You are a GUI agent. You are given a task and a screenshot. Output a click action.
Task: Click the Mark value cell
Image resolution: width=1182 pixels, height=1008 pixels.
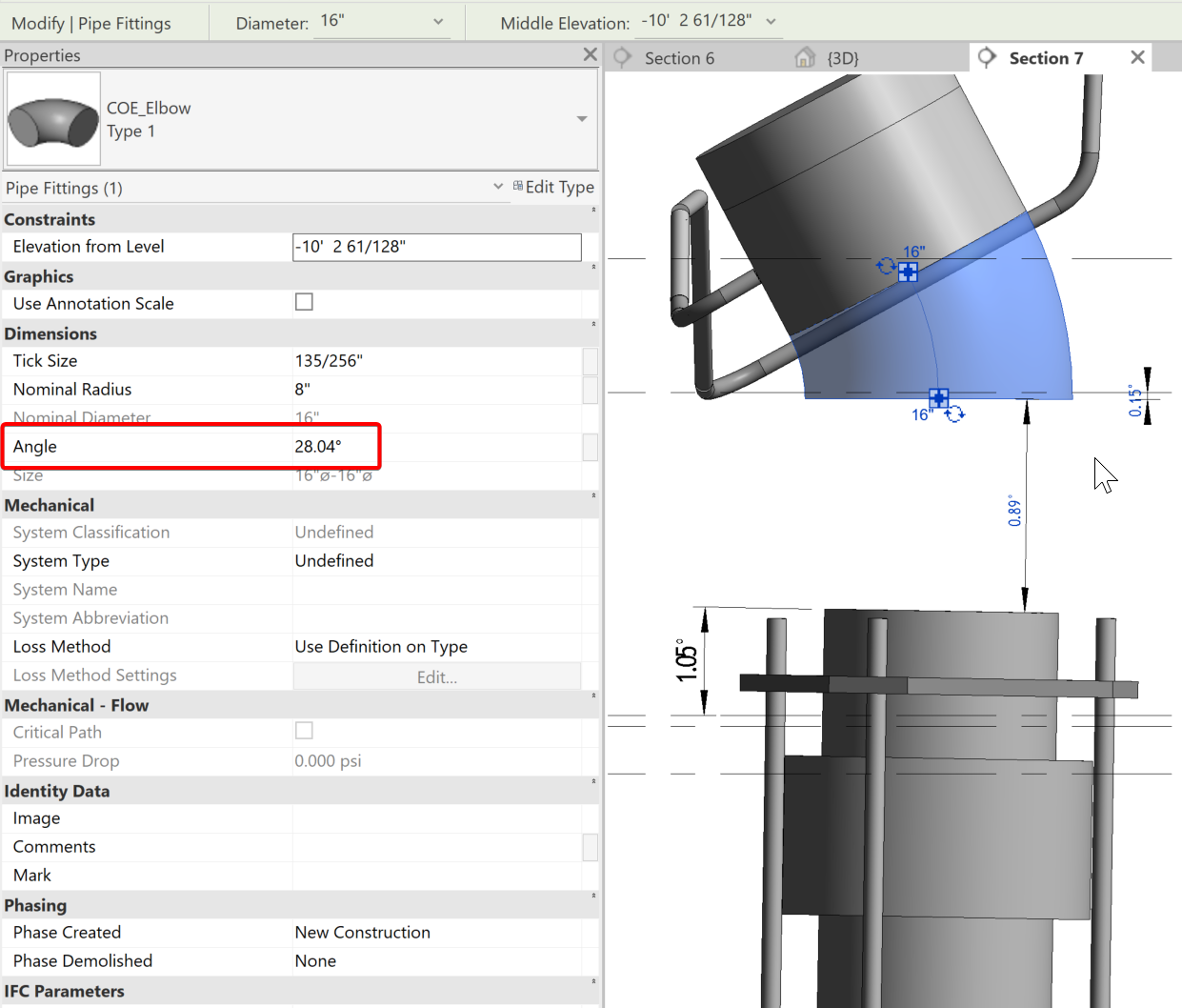(437, 876)
